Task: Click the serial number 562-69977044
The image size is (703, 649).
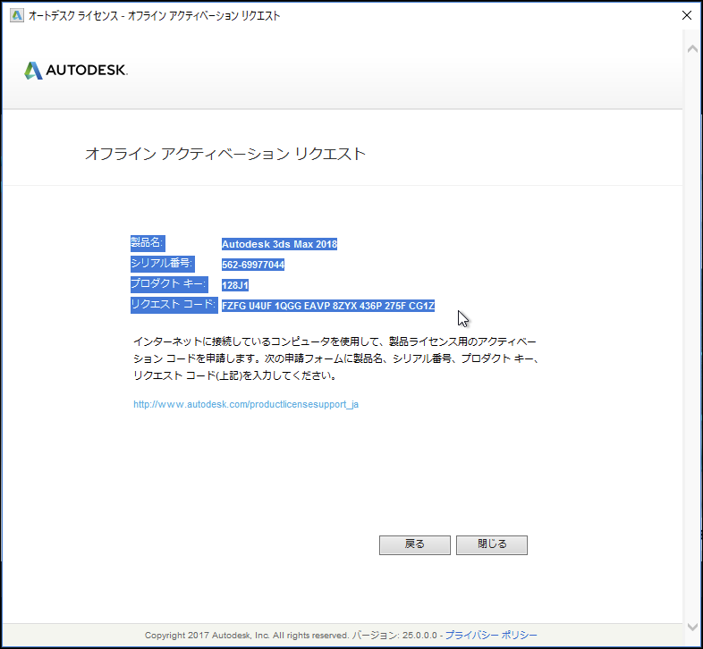Action: [x=253, y=265]
